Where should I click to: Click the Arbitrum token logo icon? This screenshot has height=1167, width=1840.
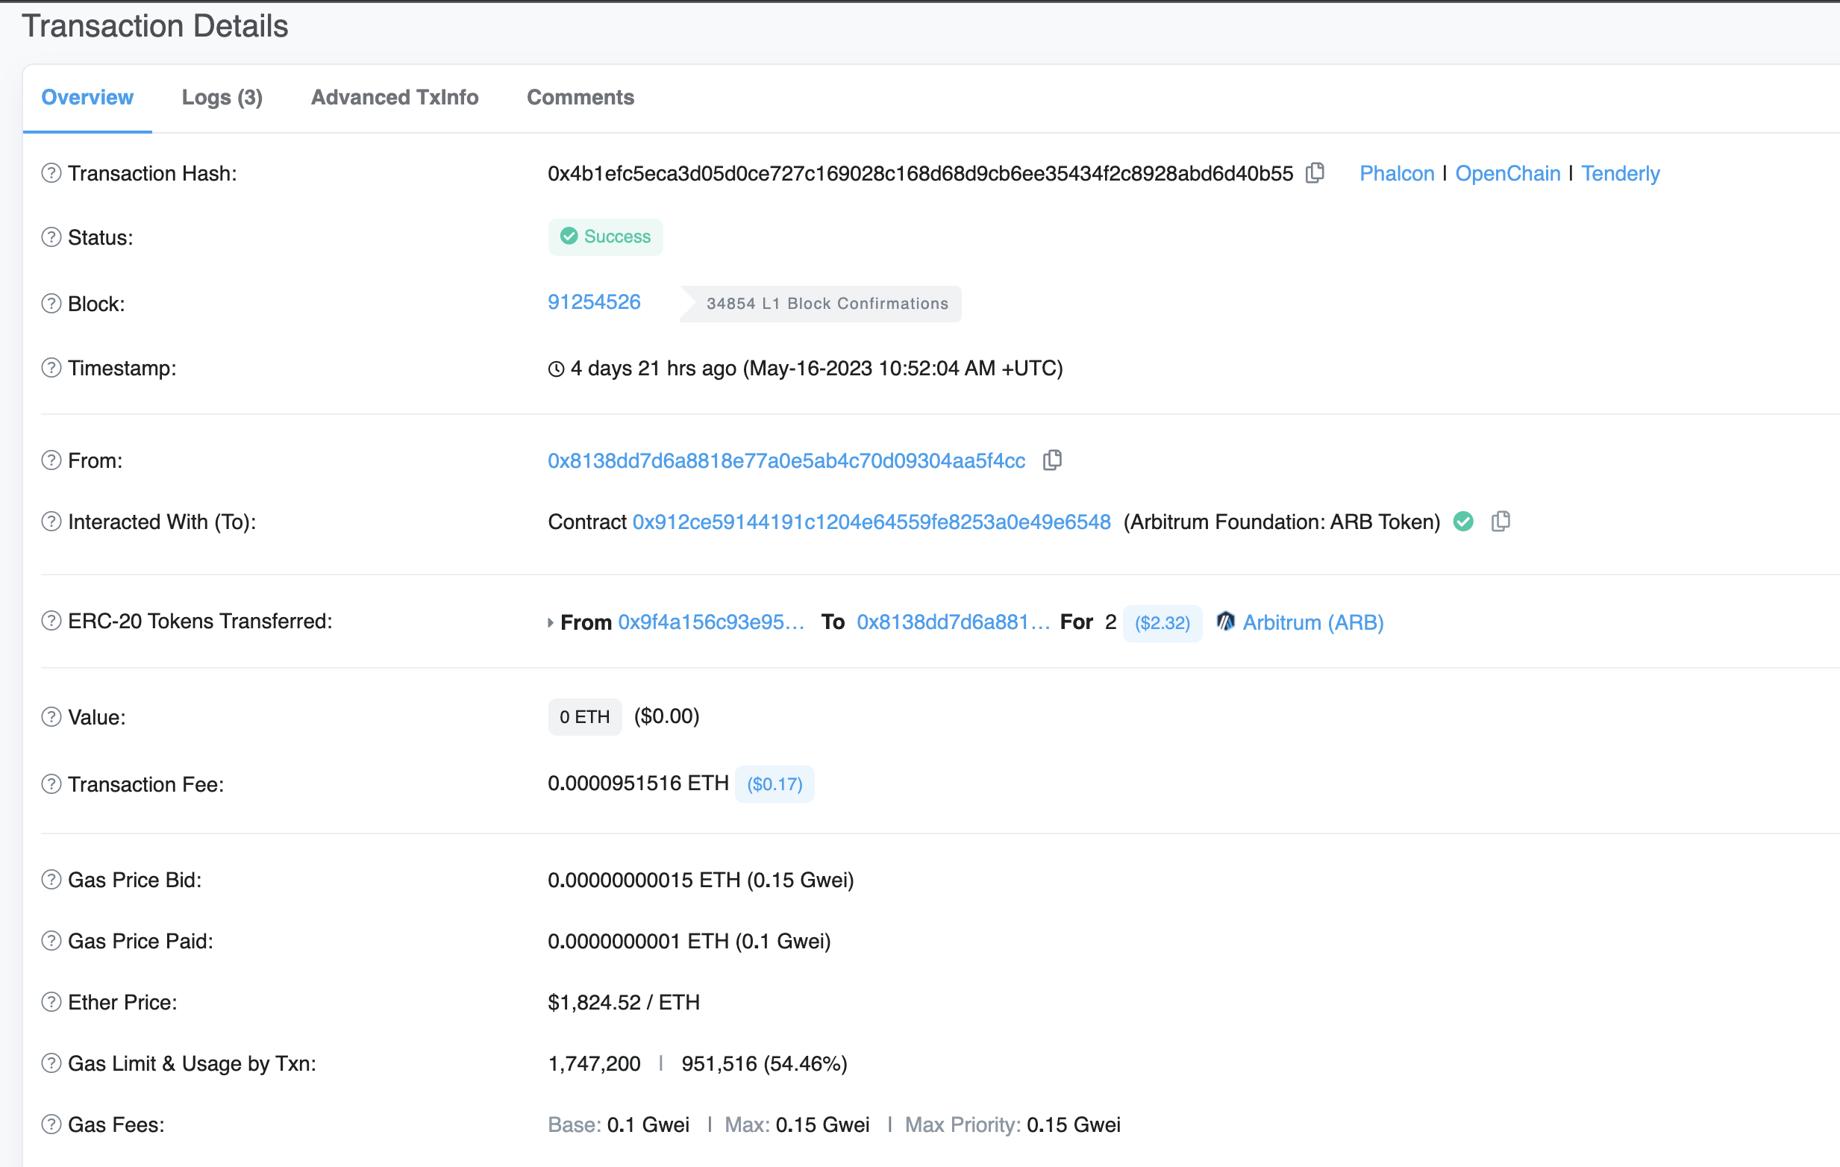[1225, 622]
